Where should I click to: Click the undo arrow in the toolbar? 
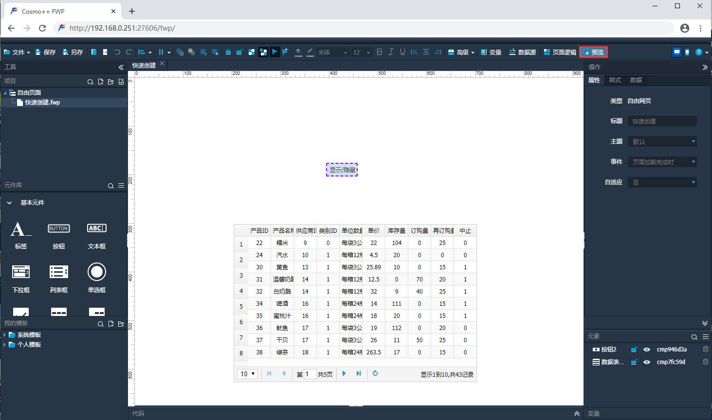click(x=117, y=52)
